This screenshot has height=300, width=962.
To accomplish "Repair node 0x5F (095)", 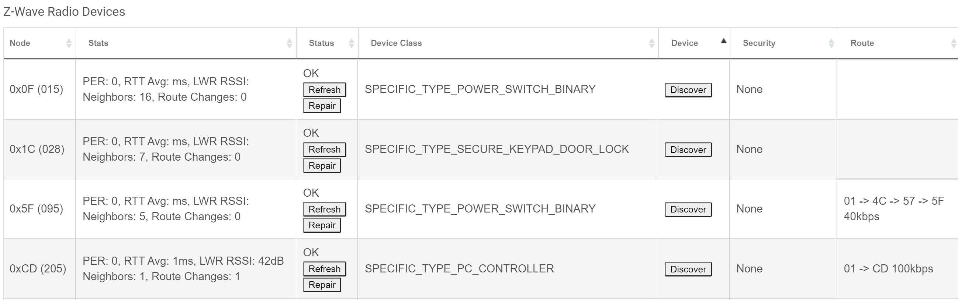I will (322, 225).
